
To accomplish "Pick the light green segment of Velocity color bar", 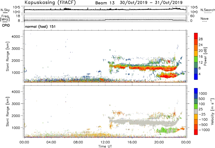I will pyautogui.click(x=196, y=107).
